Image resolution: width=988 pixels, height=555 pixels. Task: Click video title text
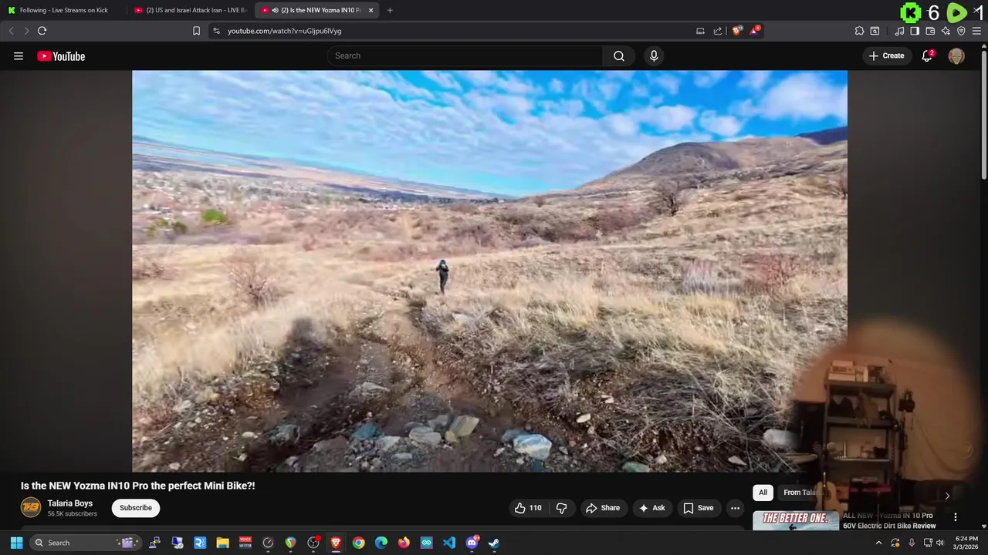pyautogui.click(x=138, y=486)
